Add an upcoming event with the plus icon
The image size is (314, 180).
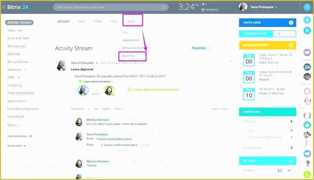(291, 45)
